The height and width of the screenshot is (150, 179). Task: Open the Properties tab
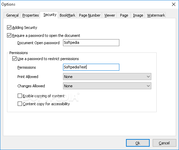pyautogui.click(x=30, y=15)
